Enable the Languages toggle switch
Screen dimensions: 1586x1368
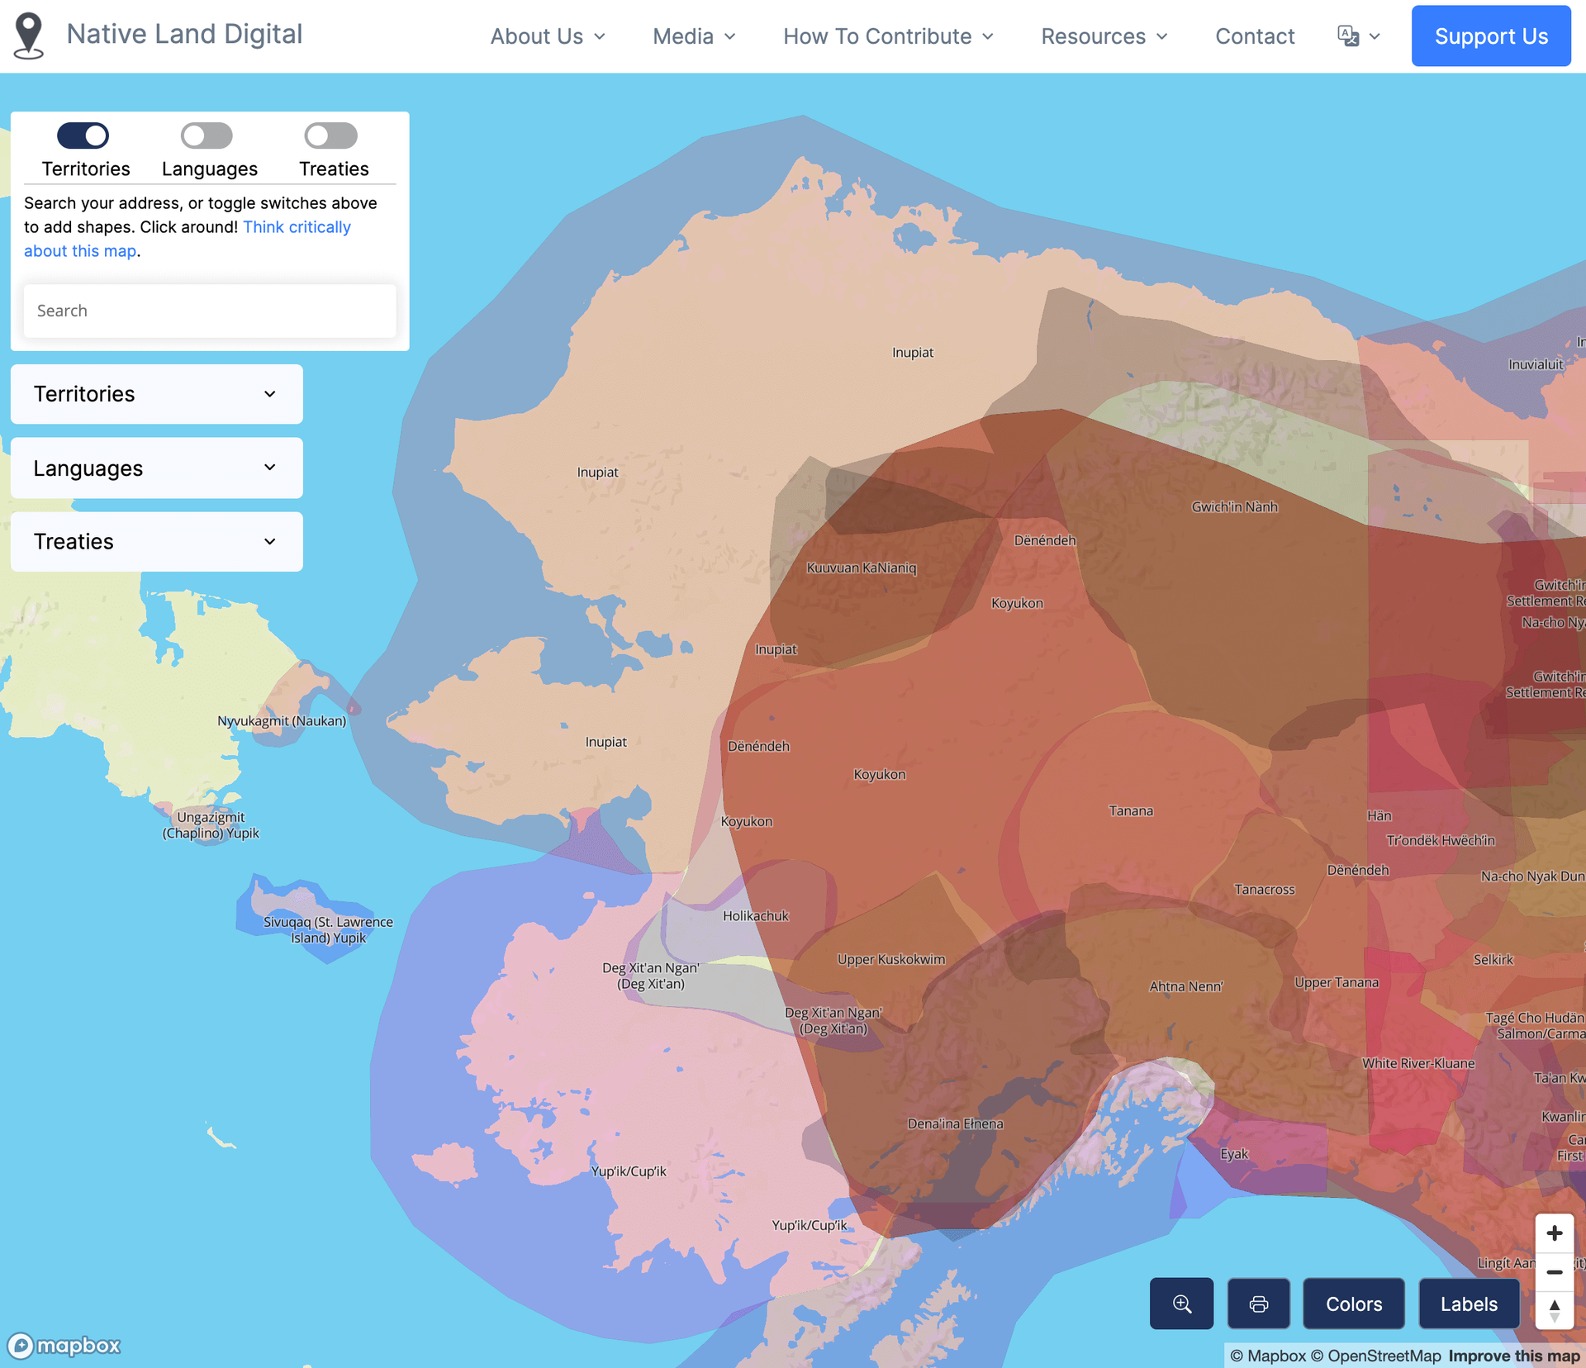pyautogui.click(x=207, y=135)
